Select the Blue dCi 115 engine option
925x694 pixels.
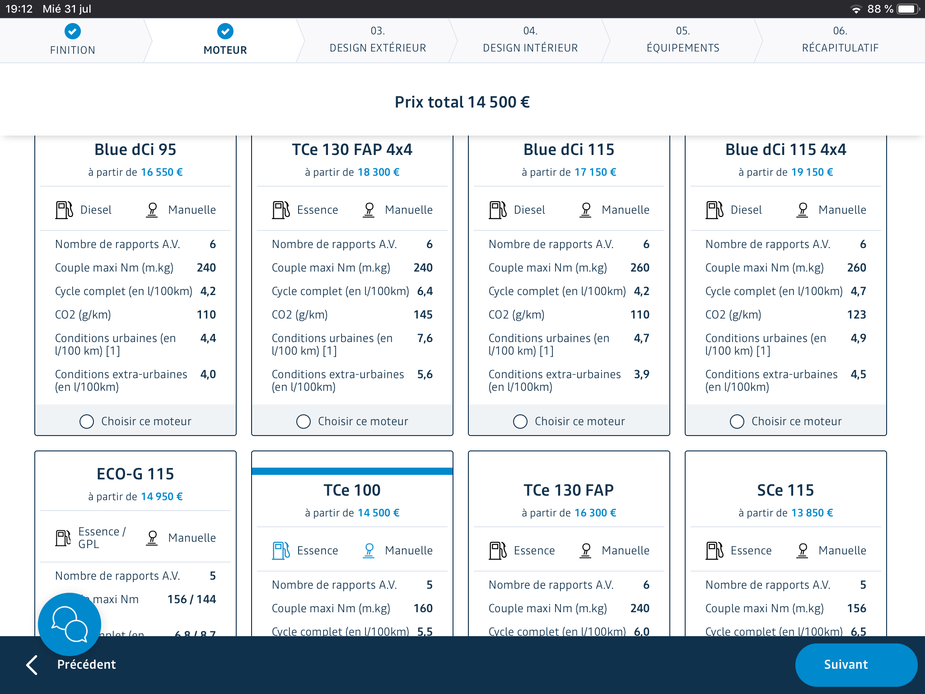click(x=520, y=422)
